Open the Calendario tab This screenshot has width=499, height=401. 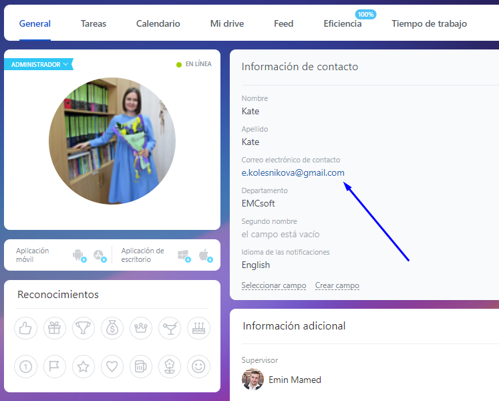(x=158, y=23)
